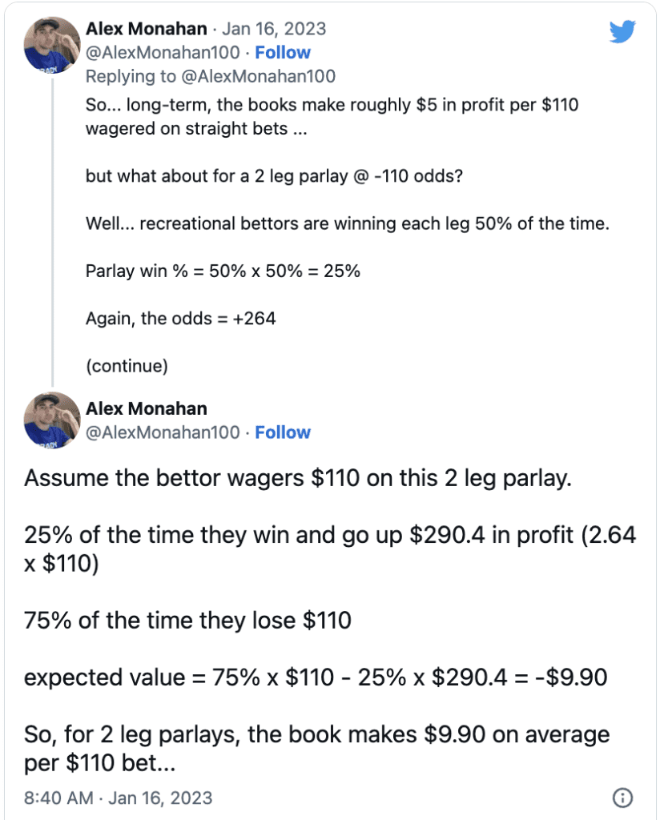
Task: Click the line about the book making $9.90 on average
Action: click(x=317, y=749)
